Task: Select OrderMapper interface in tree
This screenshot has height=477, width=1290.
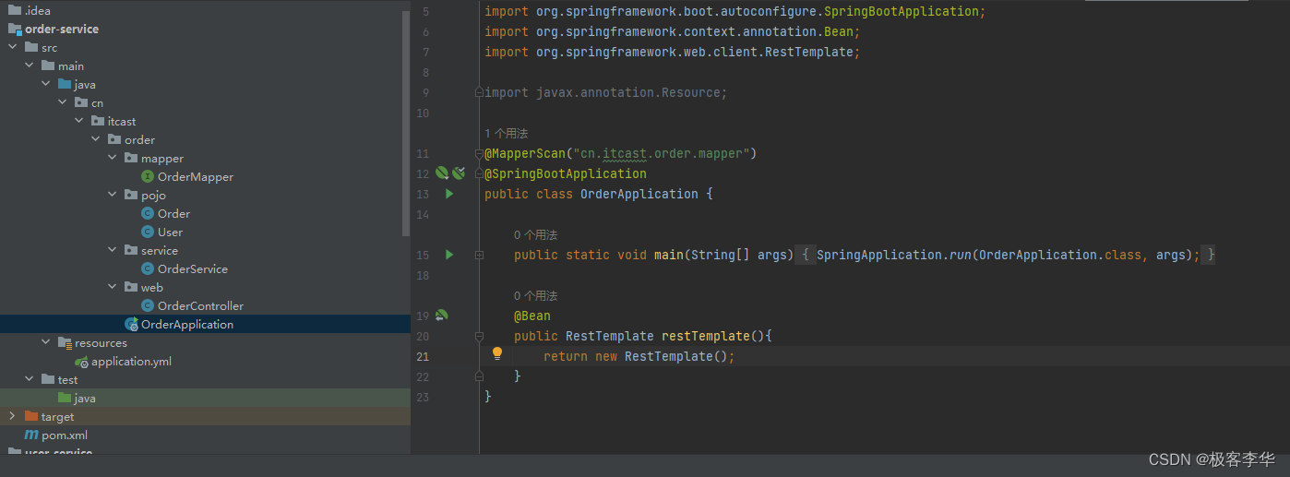Action: (x=196, y=176)
